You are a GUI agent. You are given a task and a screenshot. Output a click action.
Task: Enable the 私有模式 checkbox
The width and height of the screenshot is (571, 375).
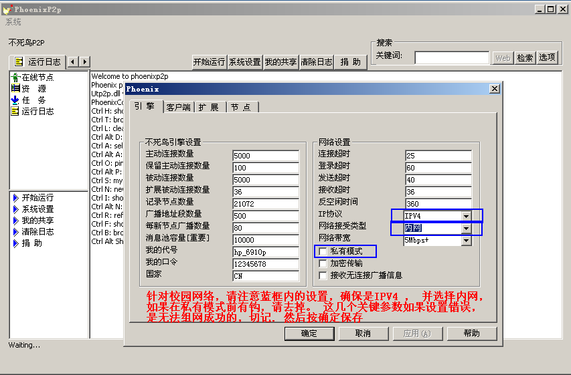tap(323, 251)
